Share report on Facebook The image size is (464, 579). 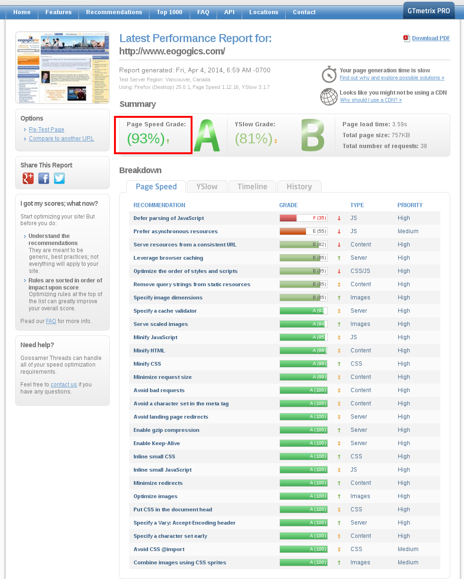click(44, 178)
